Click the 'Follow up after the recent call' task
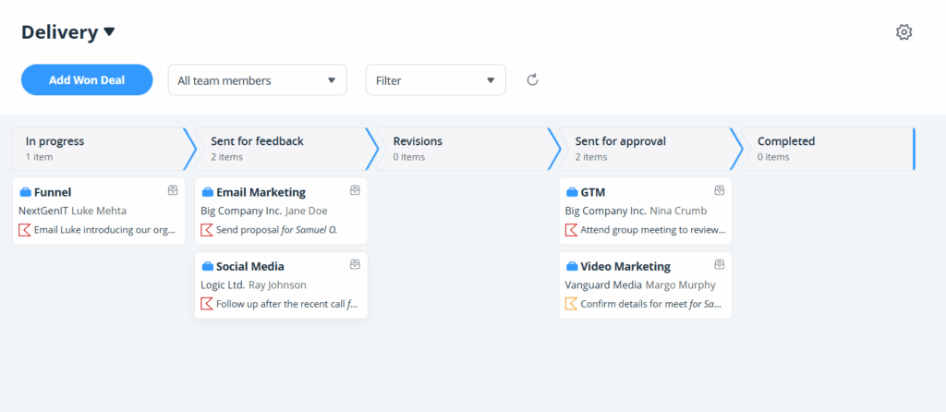 pos(288,304)
